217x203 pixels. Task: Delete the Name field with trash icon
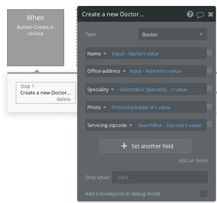209,53
